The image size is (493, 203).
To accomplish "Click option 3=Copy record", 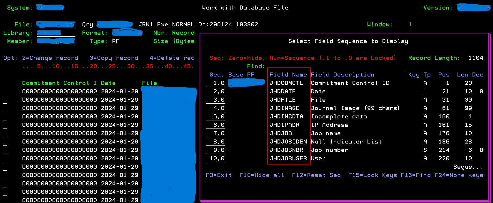I will tap(114, 58).
